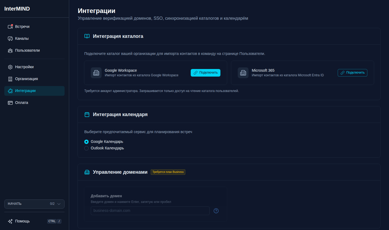The height and width of the screenshot is (230, 389).
Task: Click the Каналы chat bubbles icon
Action: [10, 38]
